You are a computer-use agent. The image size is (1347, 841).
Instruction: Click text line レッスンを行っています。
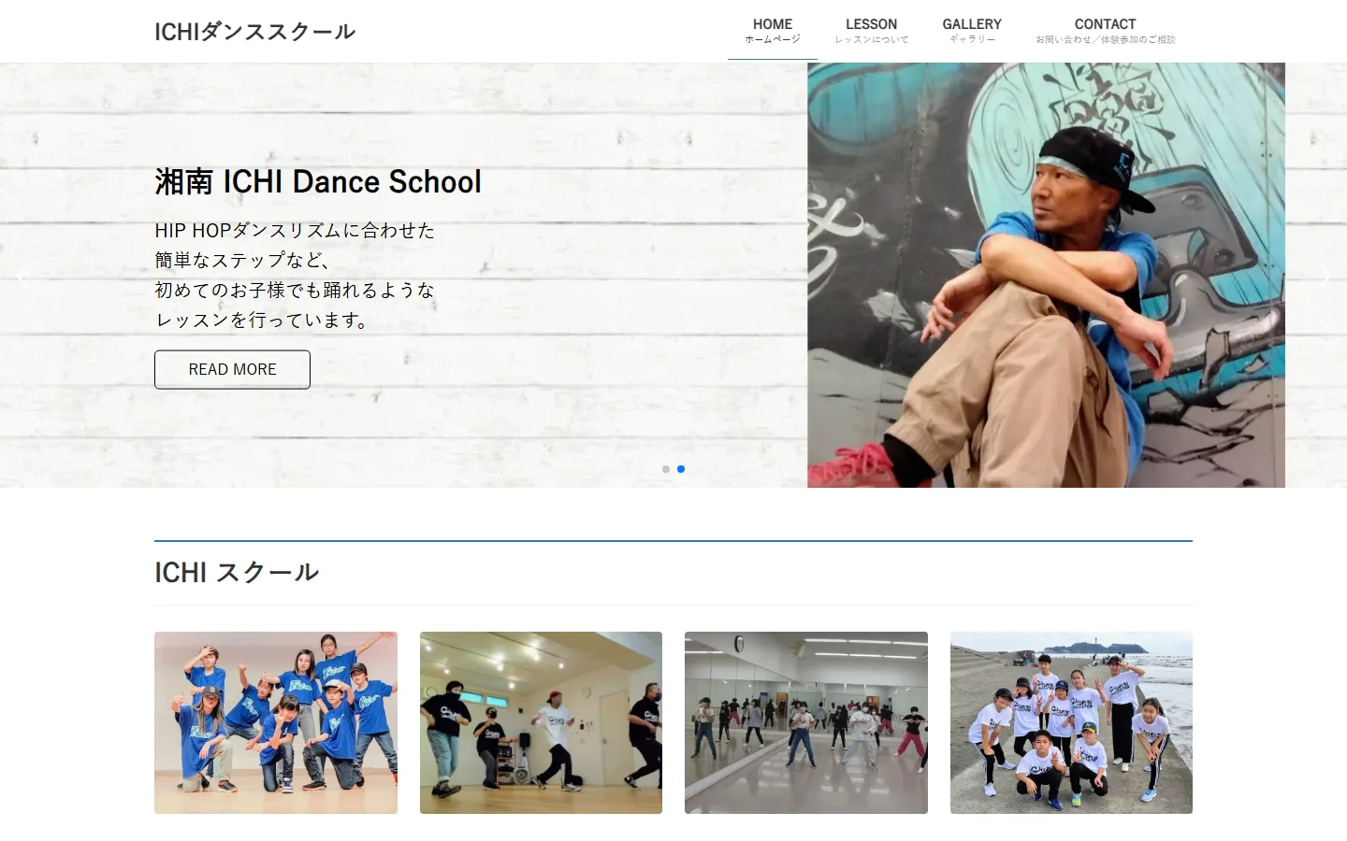pos(264,321)
